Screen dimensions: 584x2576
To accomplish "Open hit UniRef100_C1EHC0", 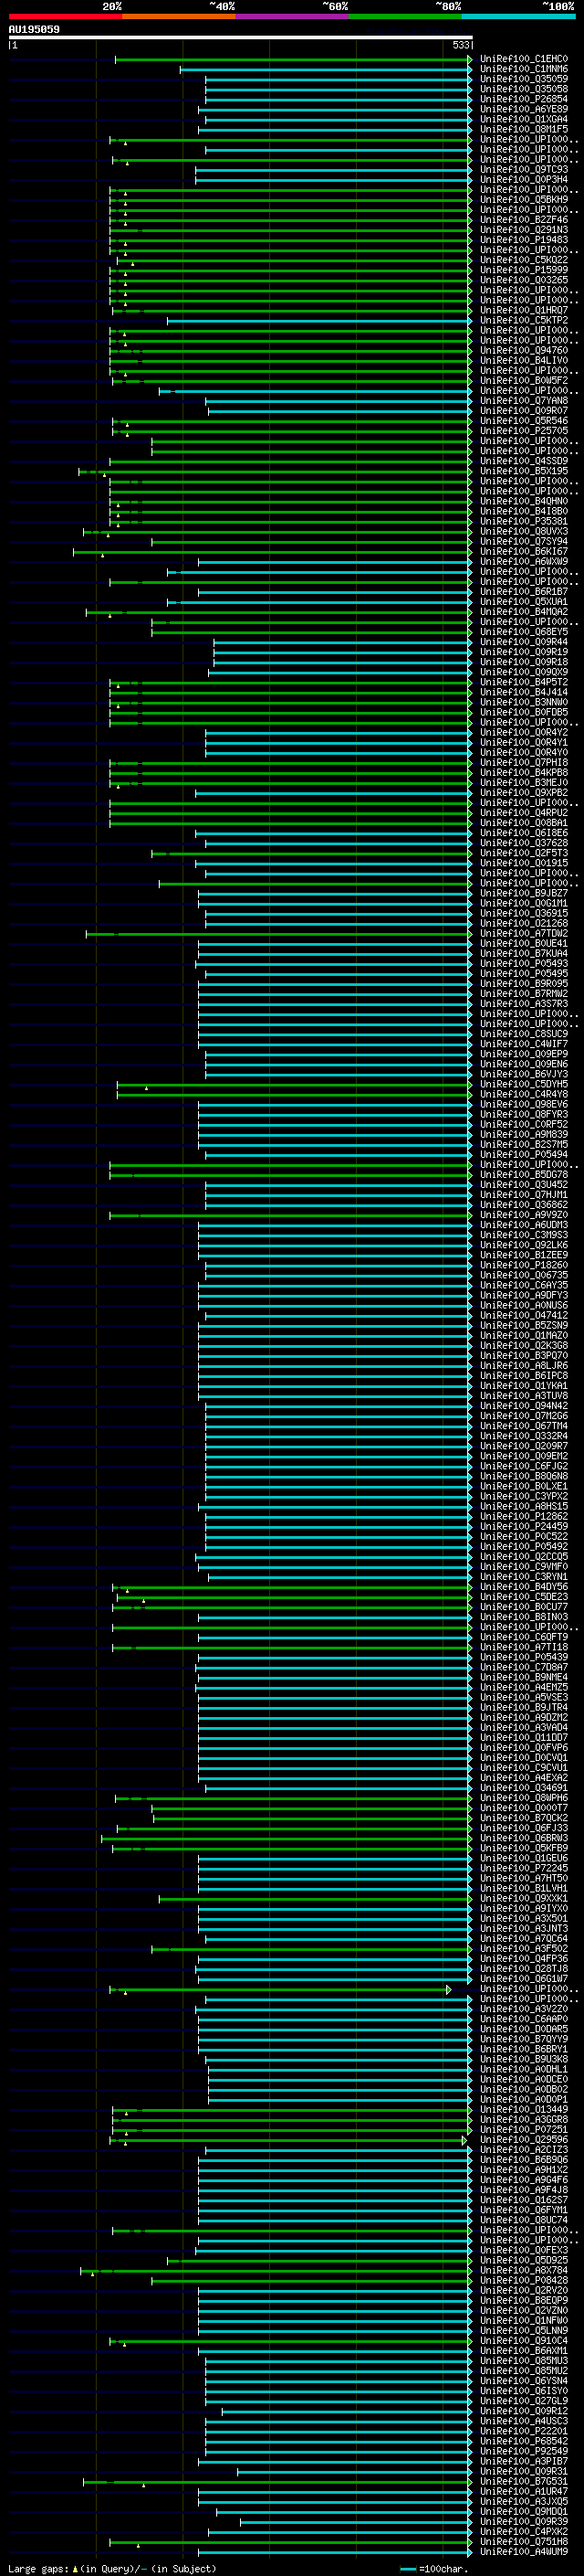I will tap(523, 59).
